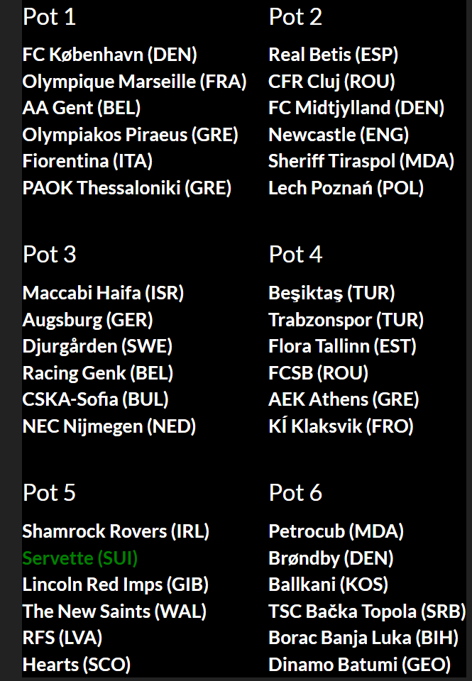The image size is (472, 681).
Task: Select Real Betis (ESP) in Pot 2
Action: tap(334, 55)
